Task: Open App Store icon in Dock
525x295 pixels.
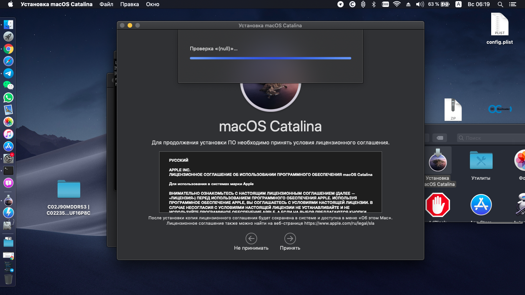Action: [x=8, y=146]
